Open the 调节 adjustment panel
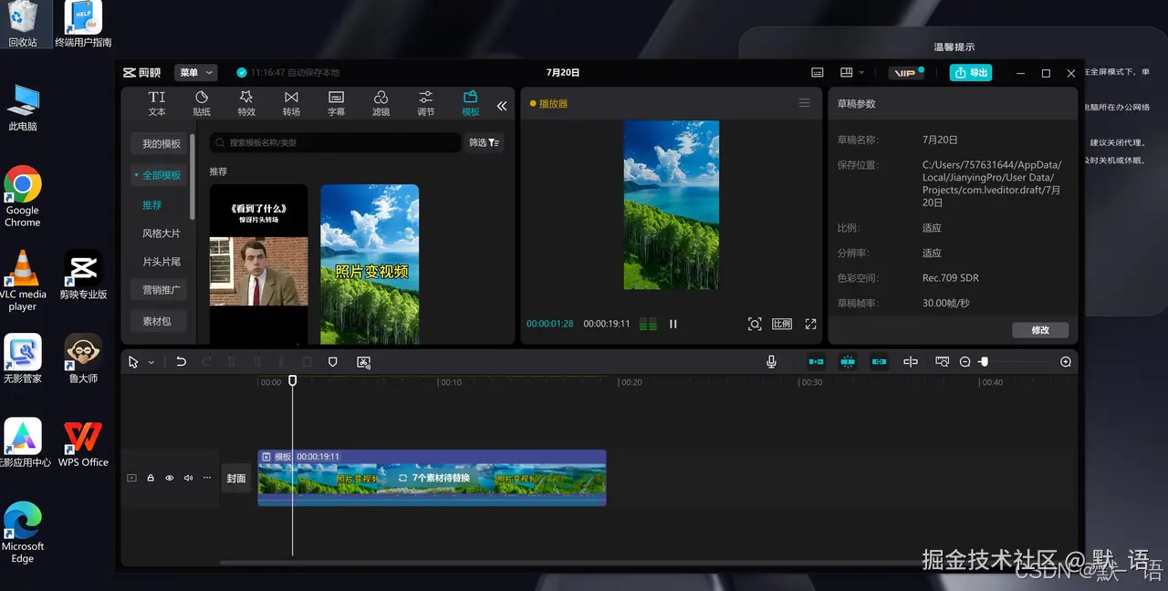The width and height of the screenshot is (1168, 591). 425,103
